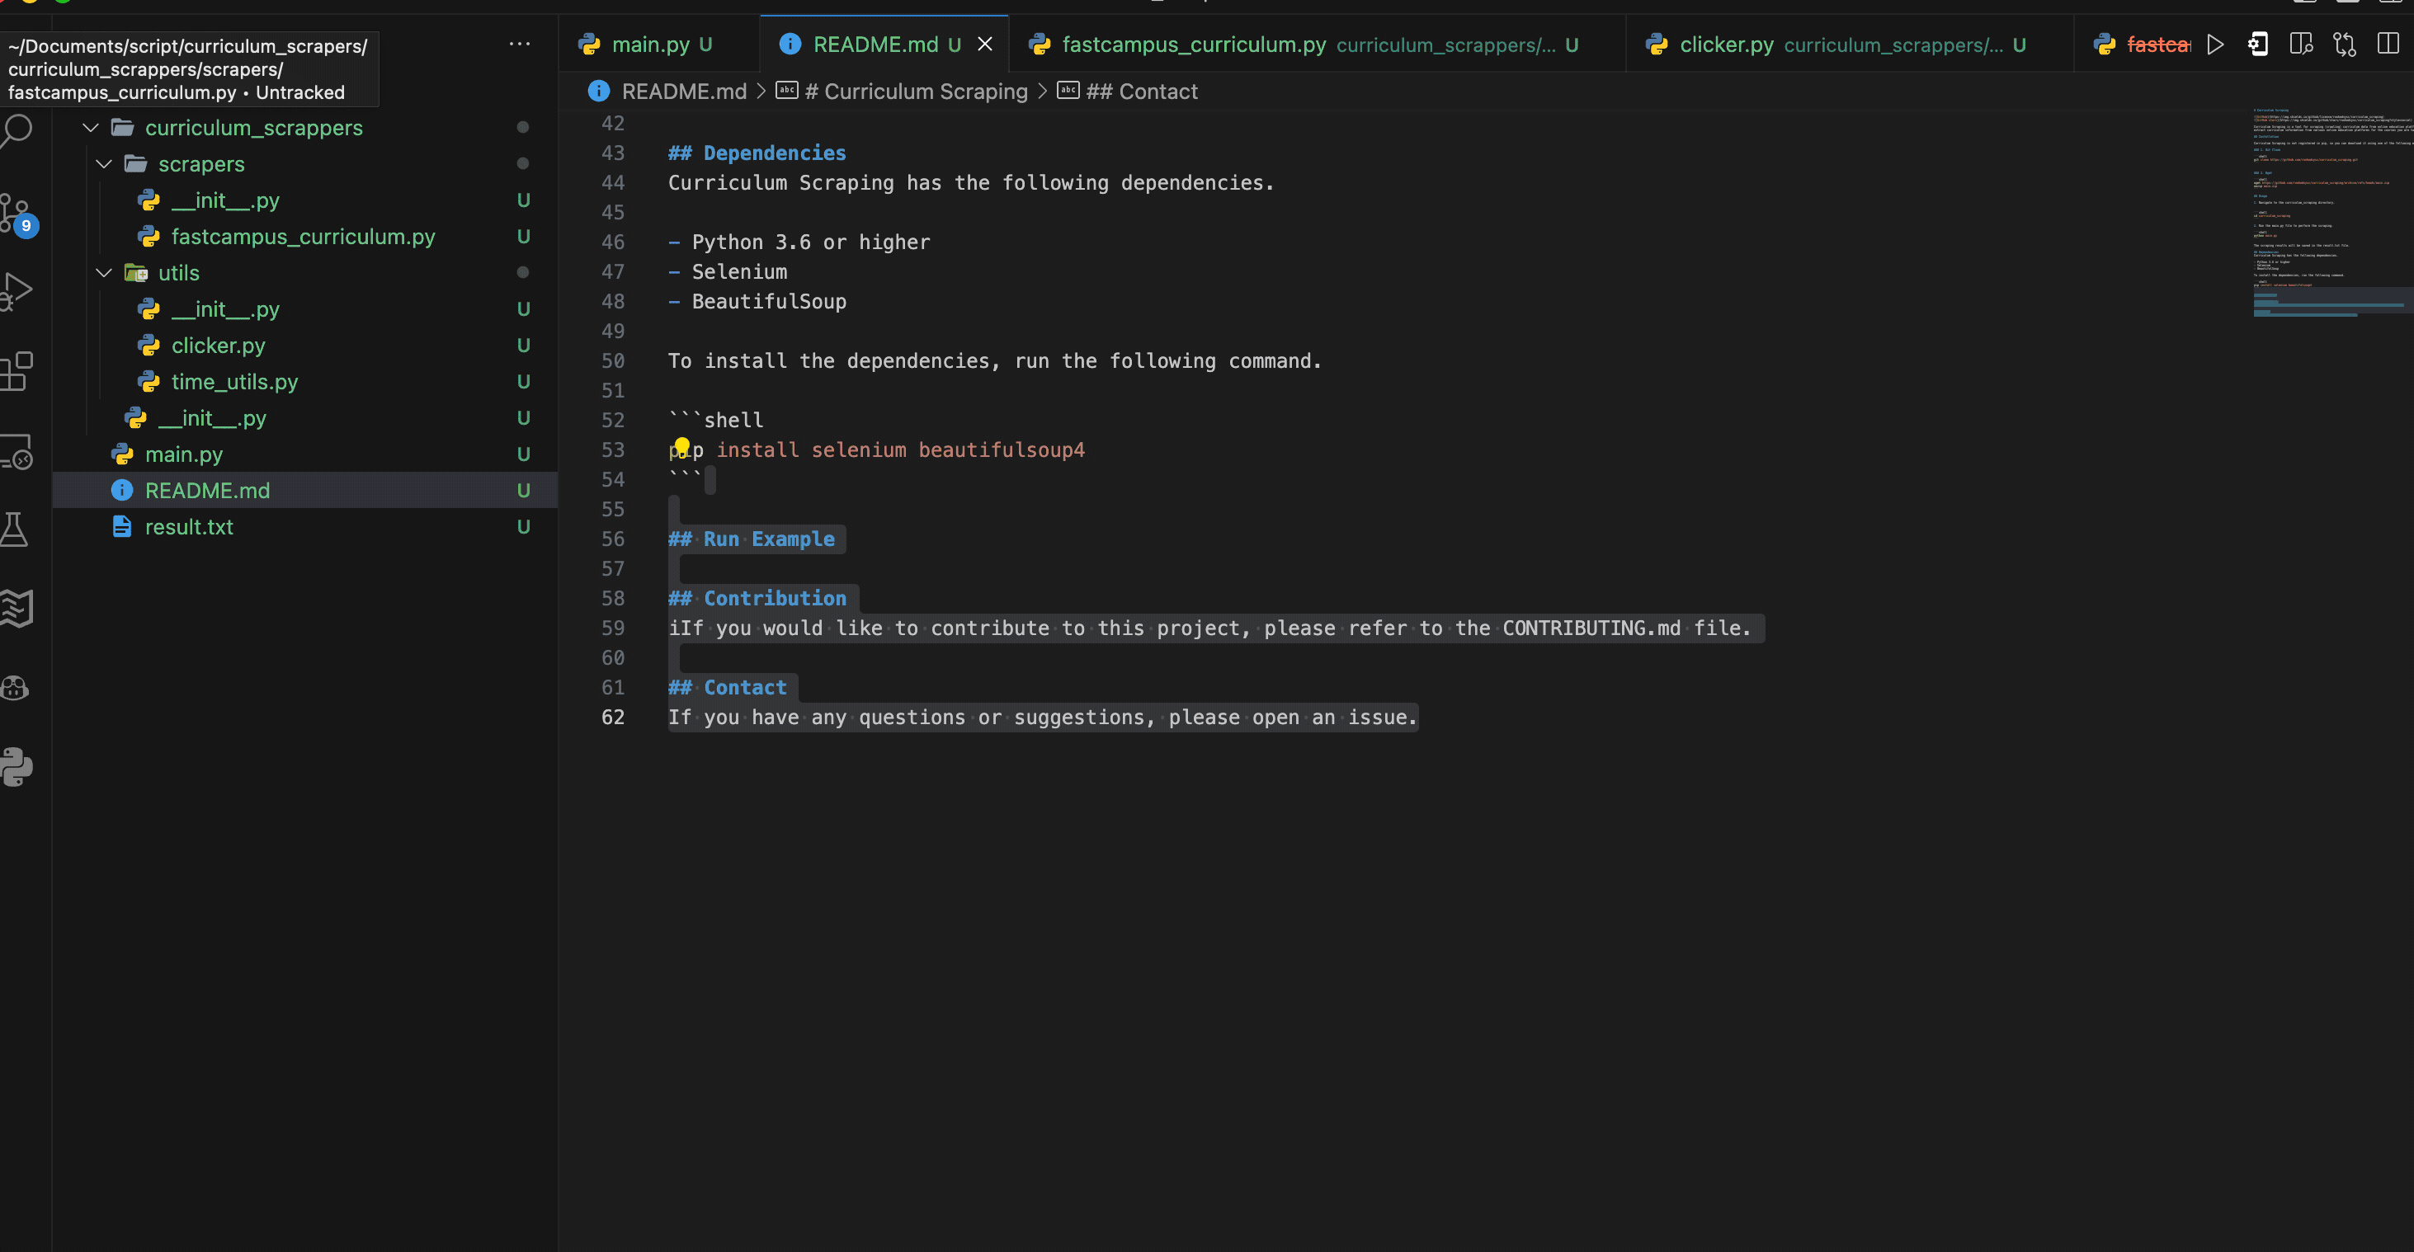This screenshot has height=1252, width=2414.
Task: Open the Search view in activity bar
Action: click(x=17, y=130)
